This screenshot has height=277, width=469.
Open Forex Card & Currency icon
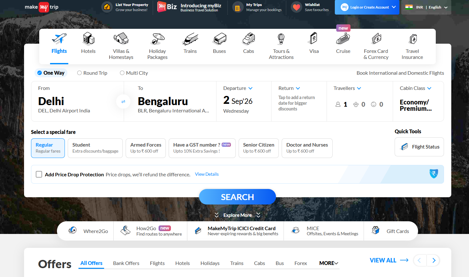coord(376,39)
